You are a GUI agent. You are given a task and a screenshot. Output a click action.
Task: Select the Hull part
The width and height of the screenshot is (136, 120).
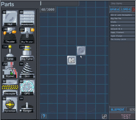pyautogui.click(x=10, y=18)
